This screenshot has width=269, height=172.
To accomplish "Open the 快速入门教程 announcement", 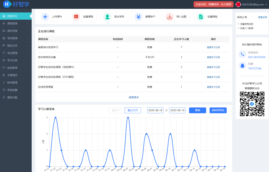I will [246, 28].
